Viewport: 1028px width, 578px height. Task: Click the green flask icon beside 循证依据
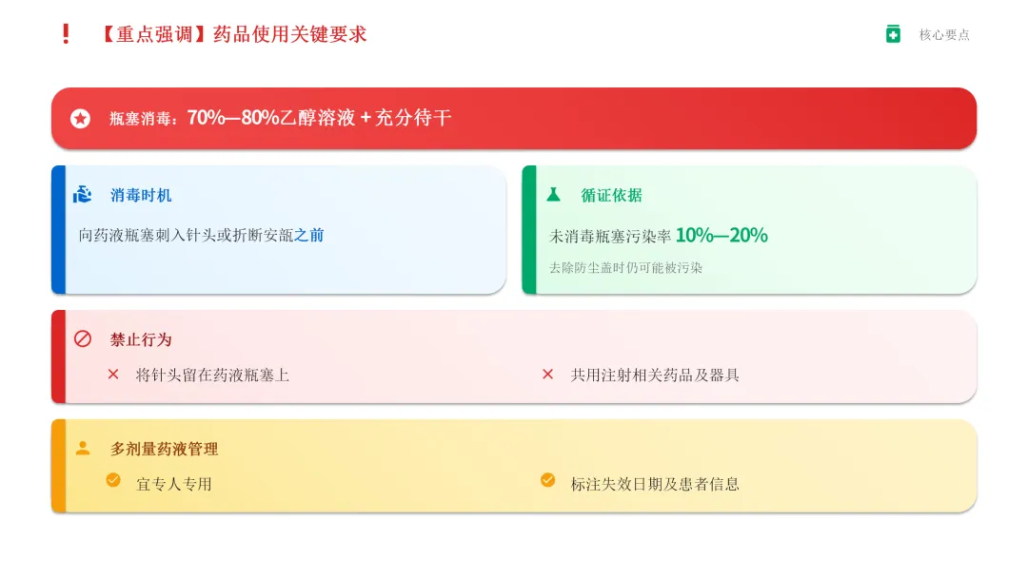point(553,194)
